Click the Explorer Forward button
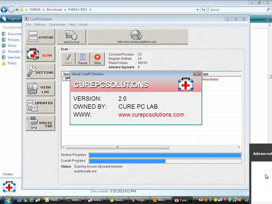This screenshot has height=204, width=272. (x=11, y=10)
